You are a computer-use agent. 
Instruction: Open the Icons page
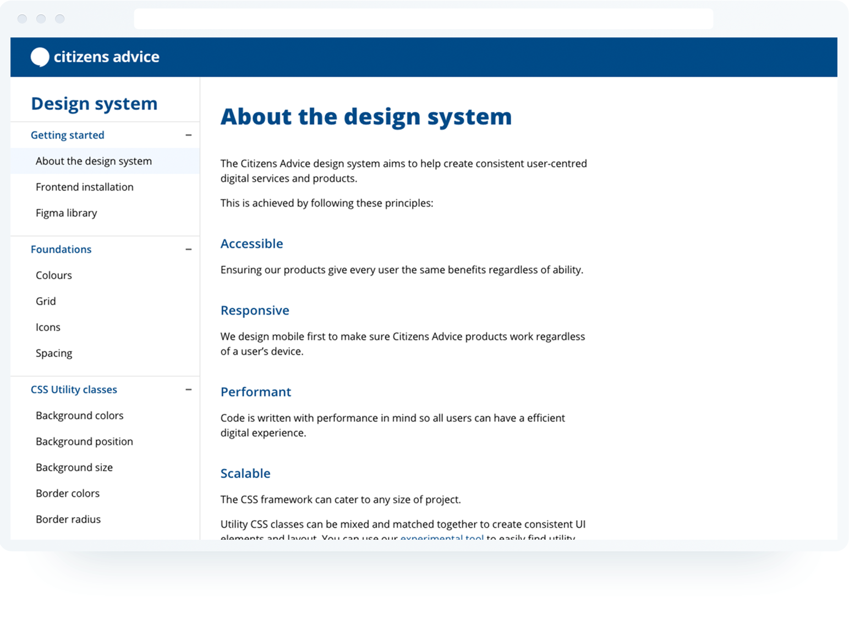click(x=48, y=327)
